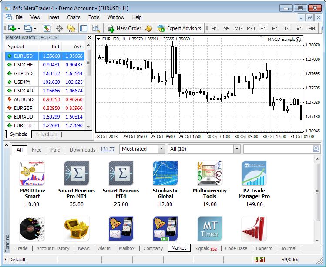The image size is (326, 267).
Task: Open the Charts menu
Action: tap(74, 17)
